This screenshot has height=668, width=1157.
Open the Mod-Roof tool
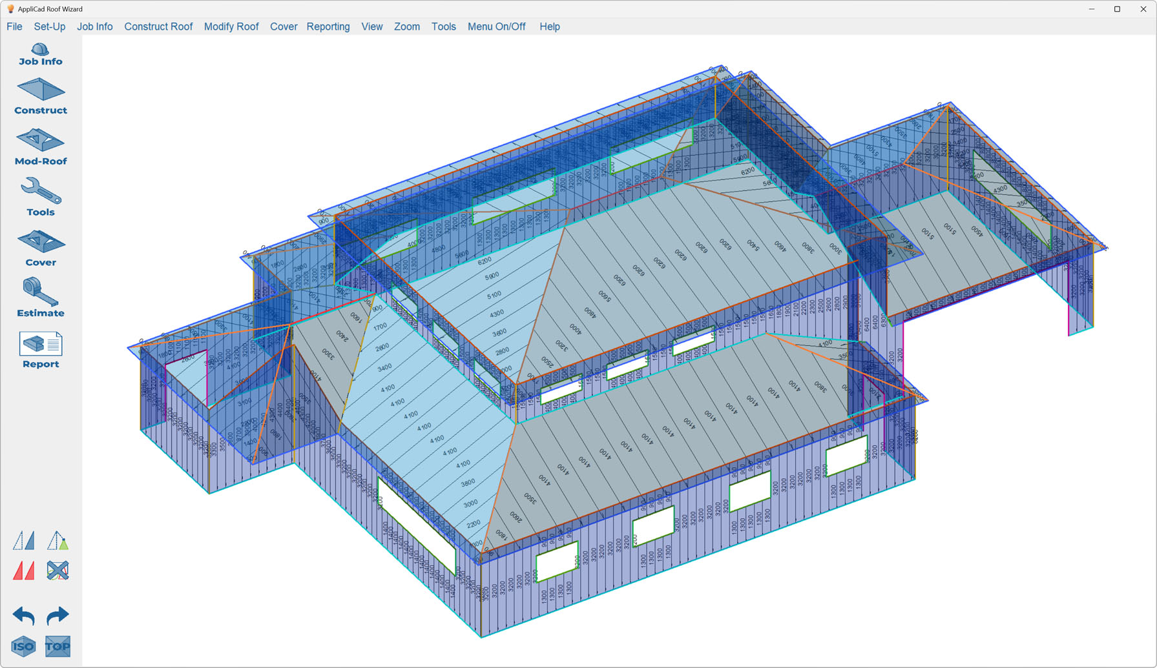(x=40, y=147)
